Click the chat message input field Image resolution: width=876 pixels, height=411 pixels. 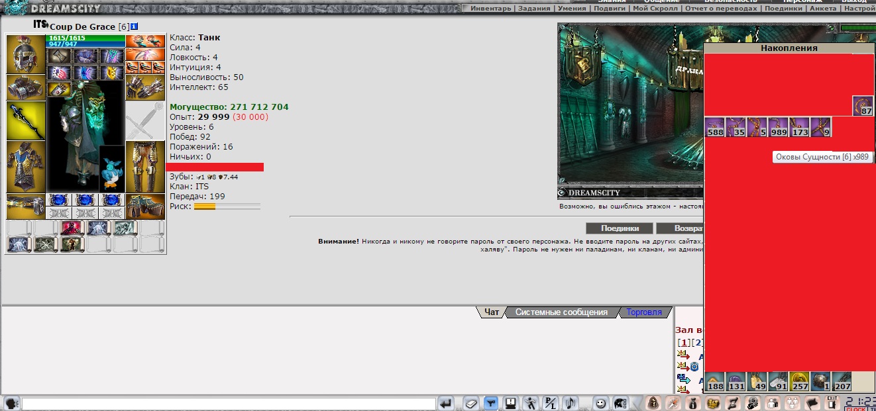[x=229, y=403]
